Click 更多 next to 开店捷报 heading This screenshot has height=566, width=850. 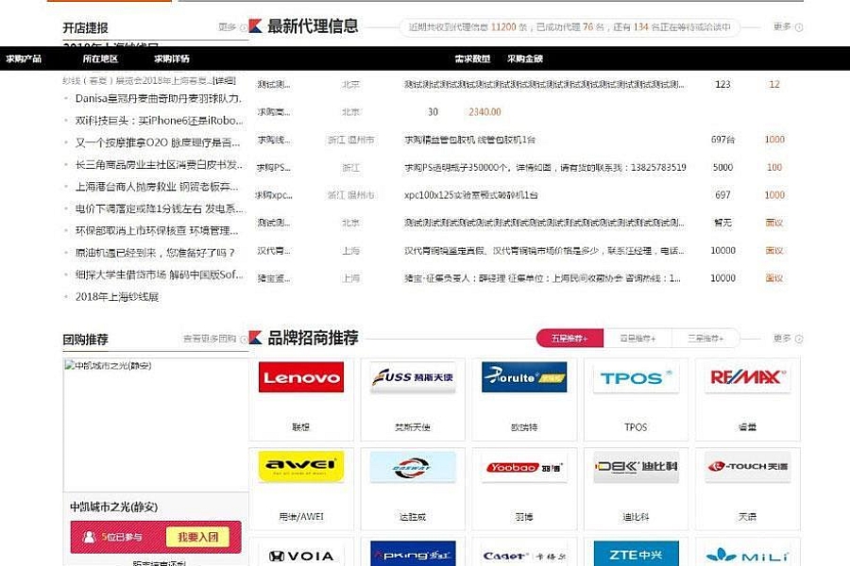(x=232, y=27)
